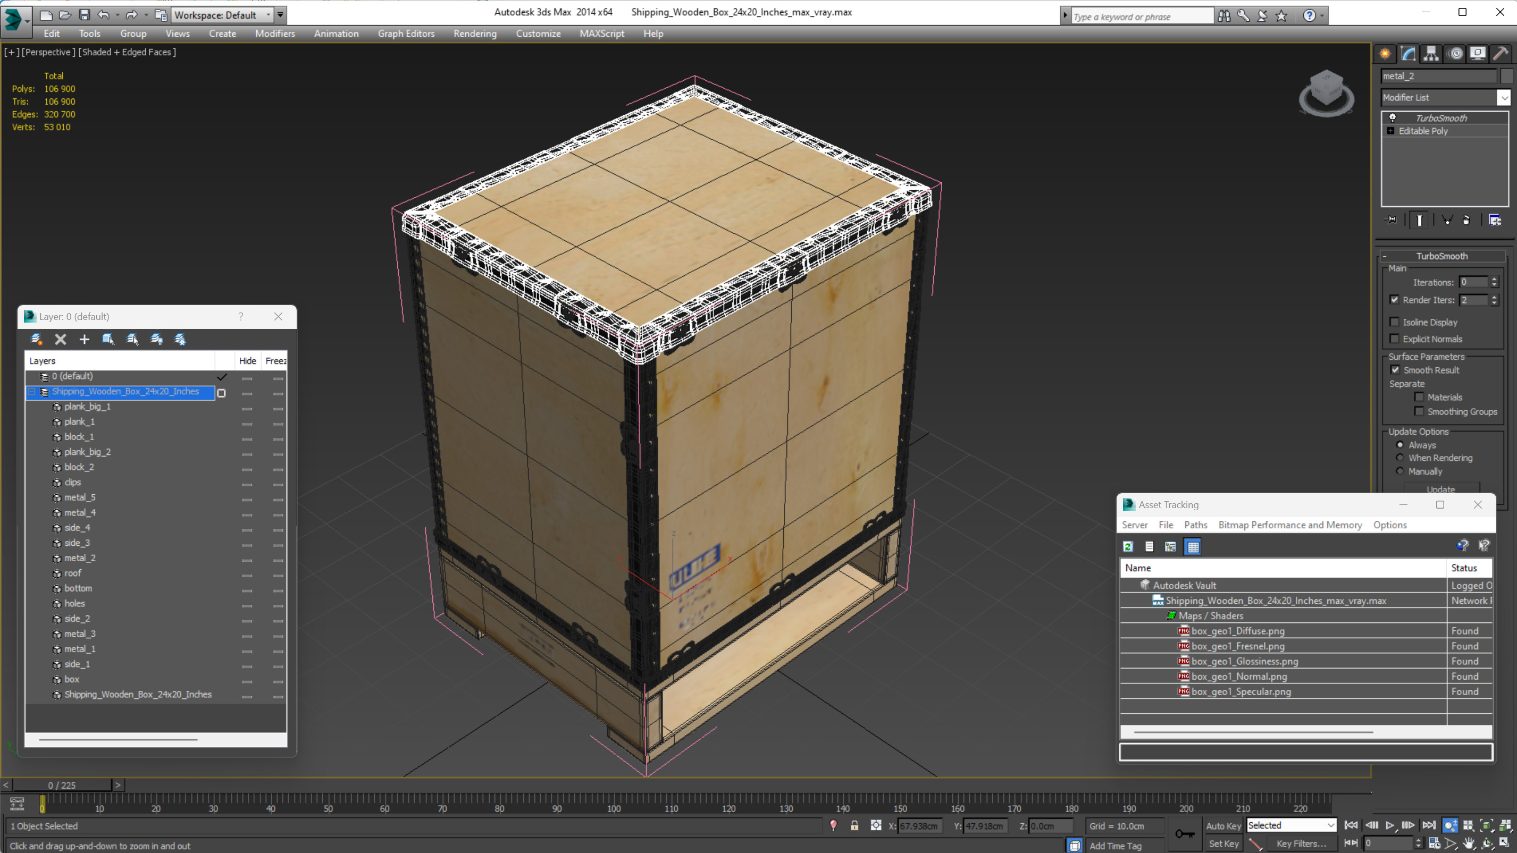Add selected objects to layer with plus icon
Image resolution: width=1517 pixels, height=853 pixels.
tap(84, 339)
